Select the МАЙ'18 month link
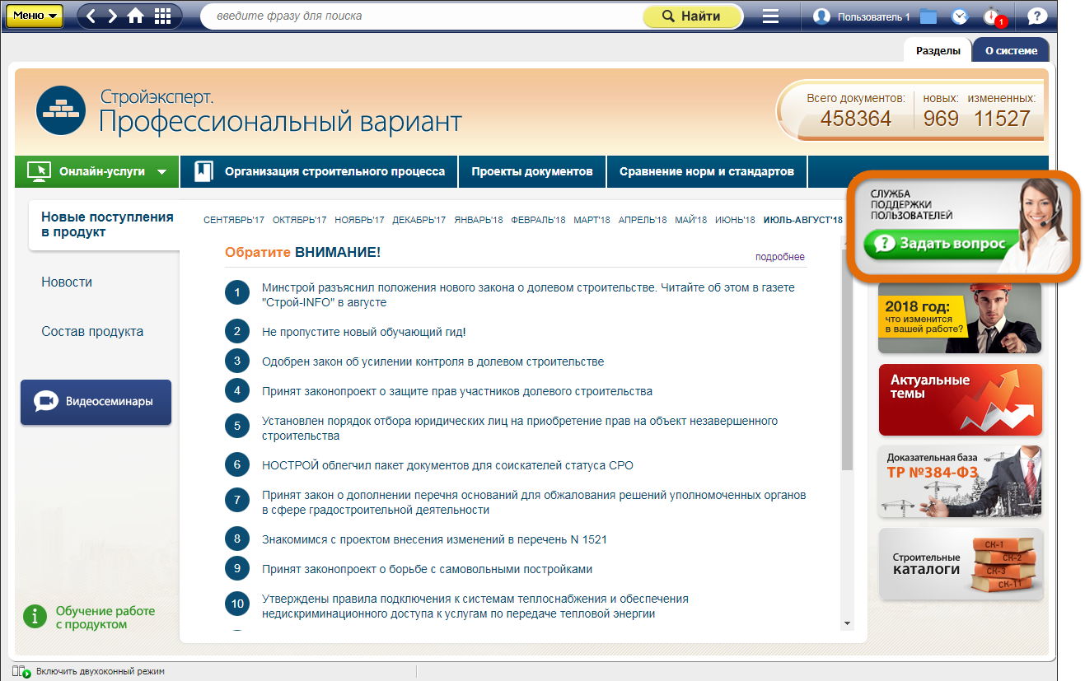Image resolution: width=1085 pixels, height=681 pixels. (x=690, y=220)
